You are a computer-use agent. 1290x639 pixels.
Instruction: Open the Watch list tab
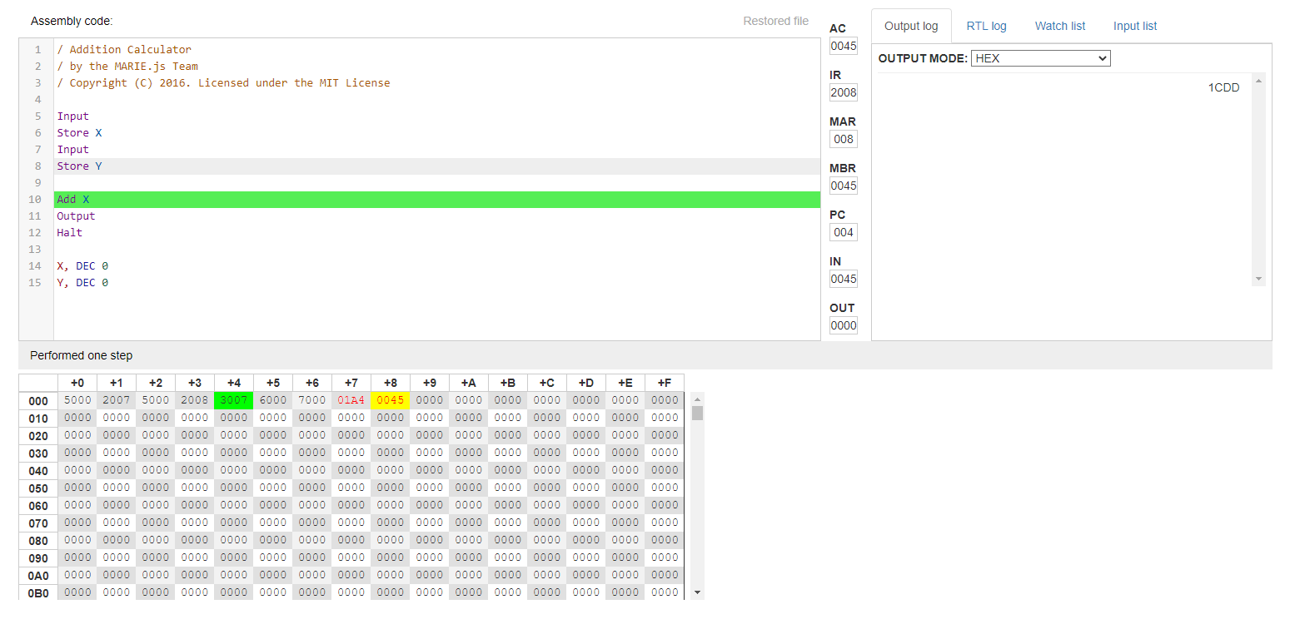tap(1059, 26)
